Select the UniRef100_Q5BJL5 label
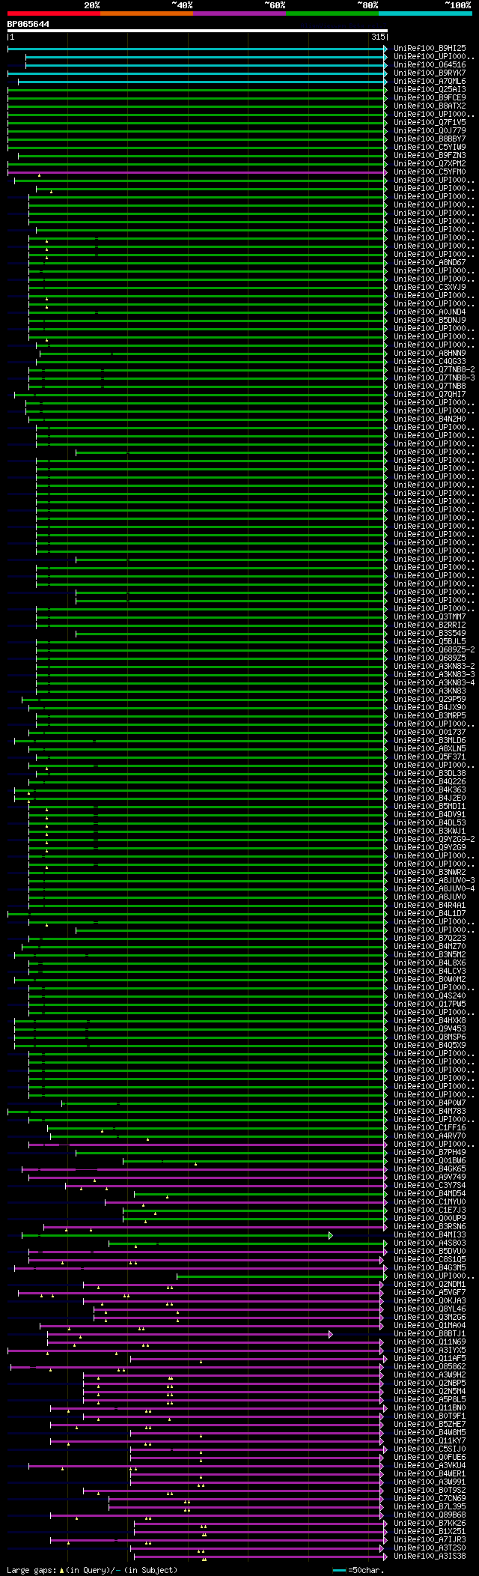 (430, 642)
